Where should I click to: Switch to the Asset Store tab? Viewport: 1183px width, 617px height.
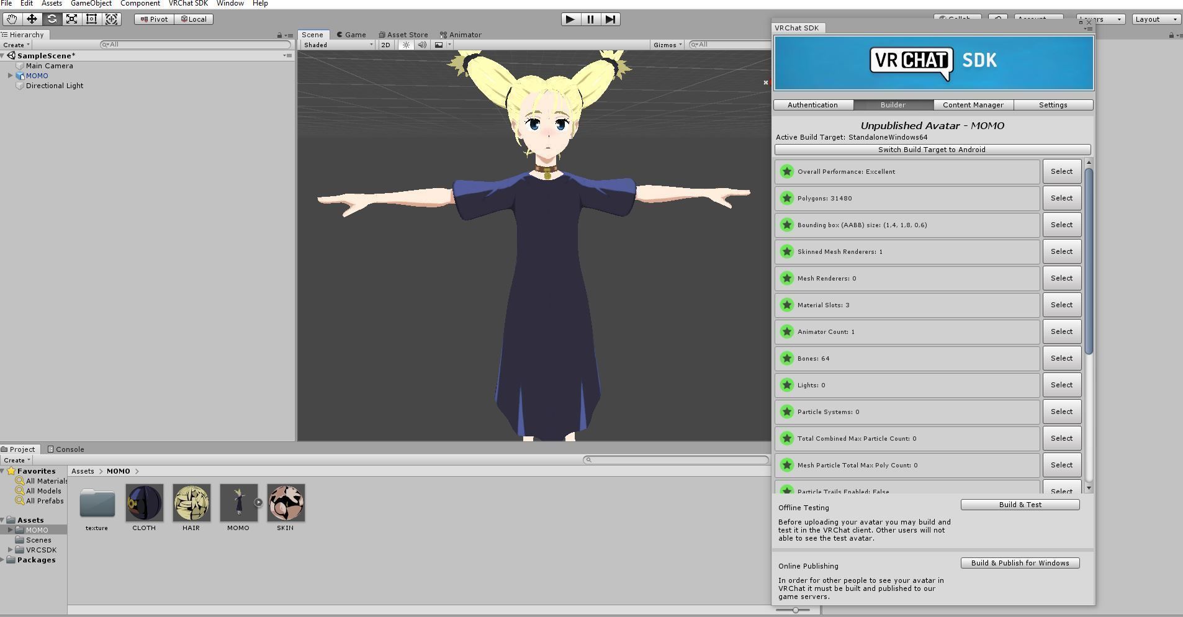pos(403,35)
